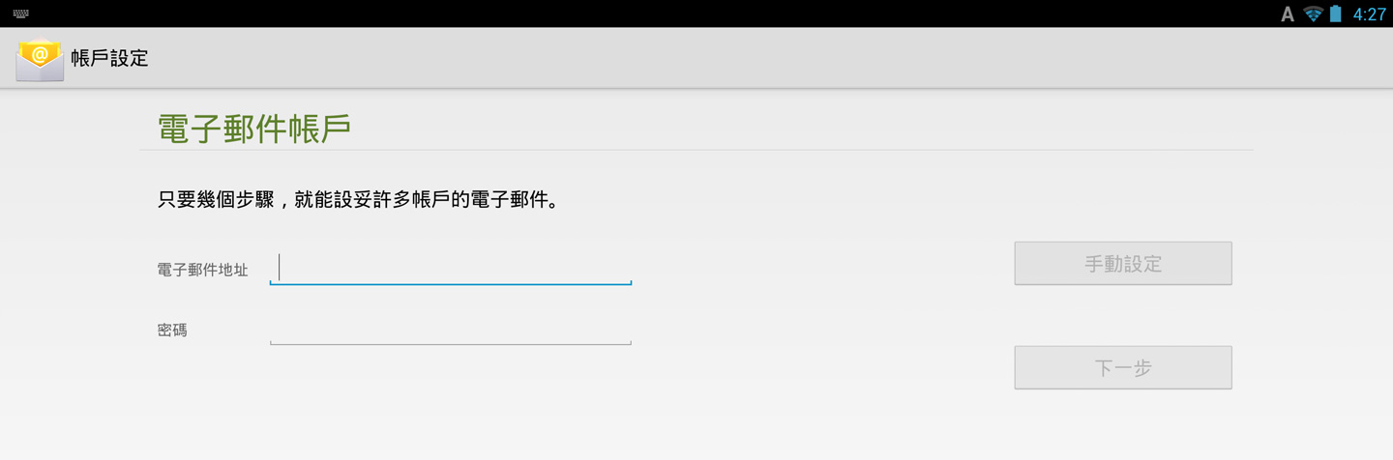Focus the 電子郵件地址 input field
Viewport: 1393px width, 460px height.
451,268
